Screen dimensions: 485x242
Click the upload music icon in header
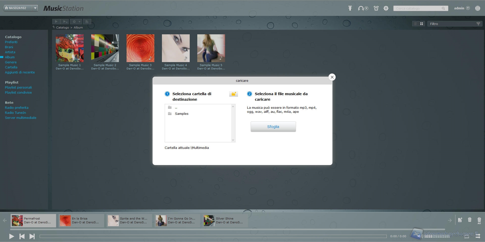(x=350, y=8)
